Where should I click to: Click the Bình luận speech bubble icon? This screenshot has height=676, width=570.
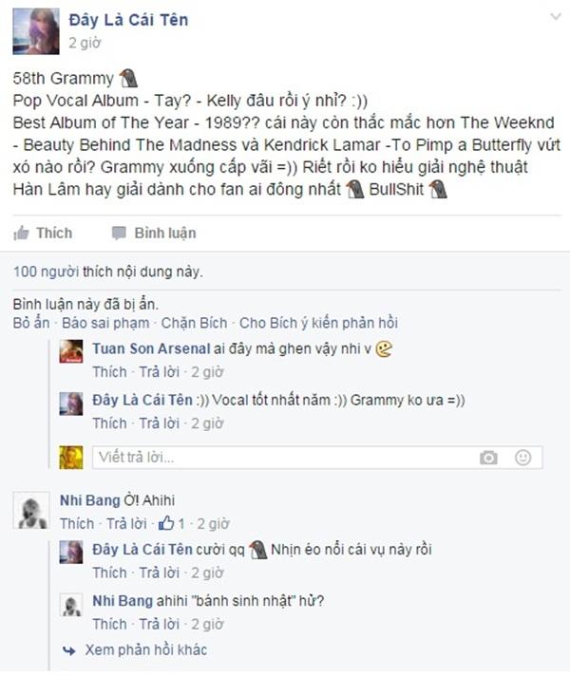pyautogui.click(x=119, y=234)
